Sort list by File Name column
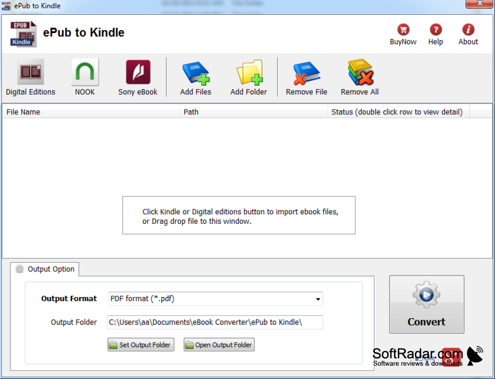The image size is (495, 379). [91, 112]
